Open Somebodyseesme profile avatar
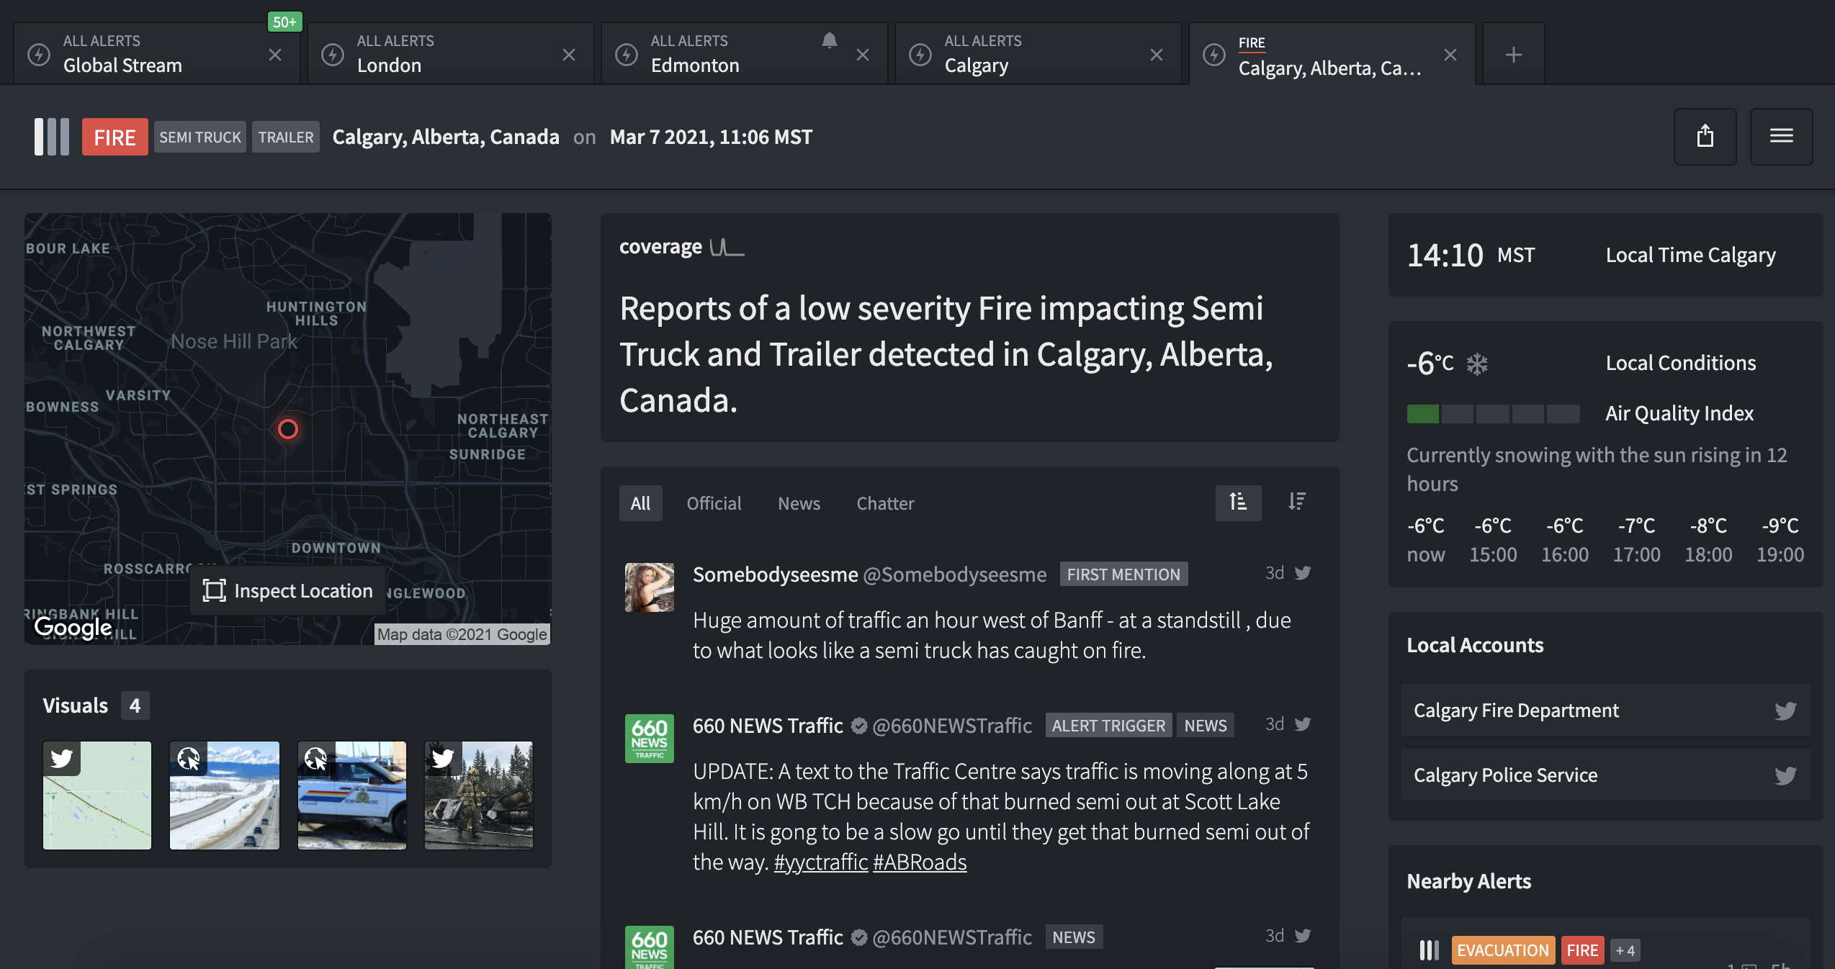 click(649, 587)
